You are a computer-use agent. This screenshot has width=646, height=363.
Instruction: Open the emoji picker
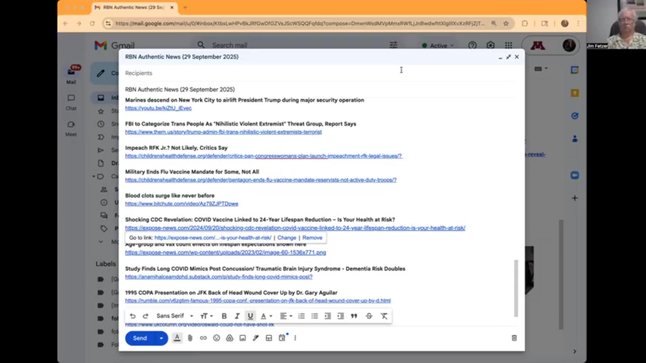[217, 338]
